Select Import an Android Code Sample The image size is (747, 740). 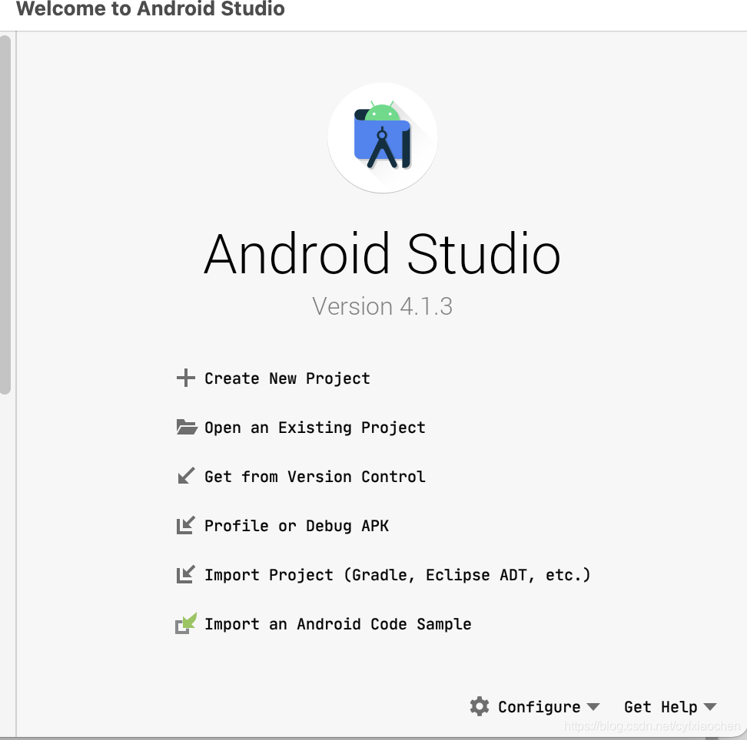(338, 624)
